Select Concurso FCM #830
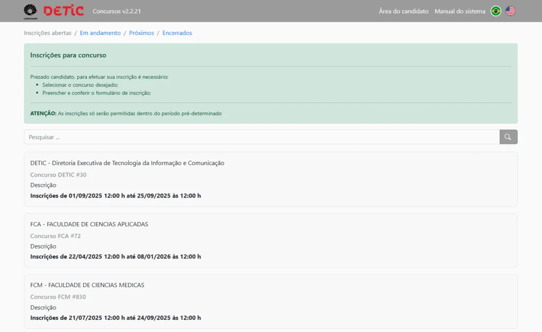The height and width of the screenshot is (332, 542). (58, 297)
